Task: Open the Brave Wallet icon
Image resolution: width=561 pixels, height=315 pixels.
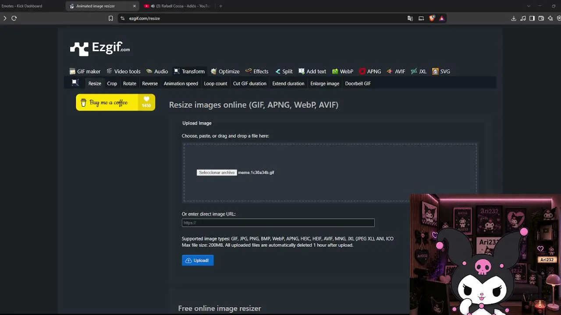Action: pos(541,18)
